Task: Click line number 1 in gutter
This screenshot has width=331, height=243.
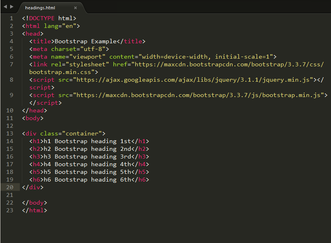Action: click(11, 18)
